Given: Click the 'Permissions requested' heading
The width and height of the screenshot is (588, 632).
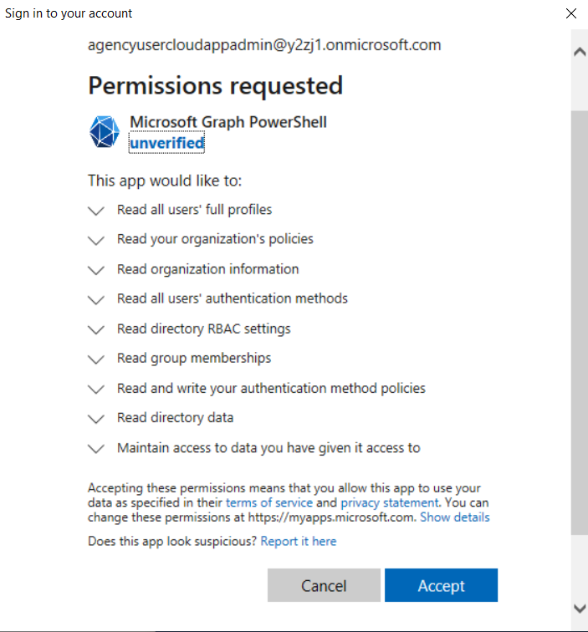Looking at the screenshot, I should tap(215, 85).
